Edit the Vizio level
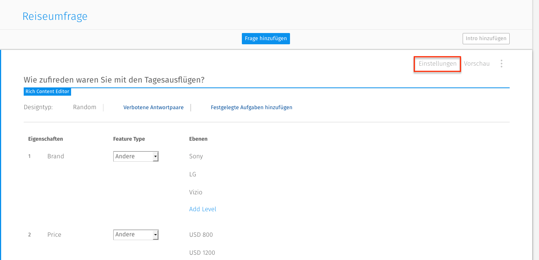 196,192
